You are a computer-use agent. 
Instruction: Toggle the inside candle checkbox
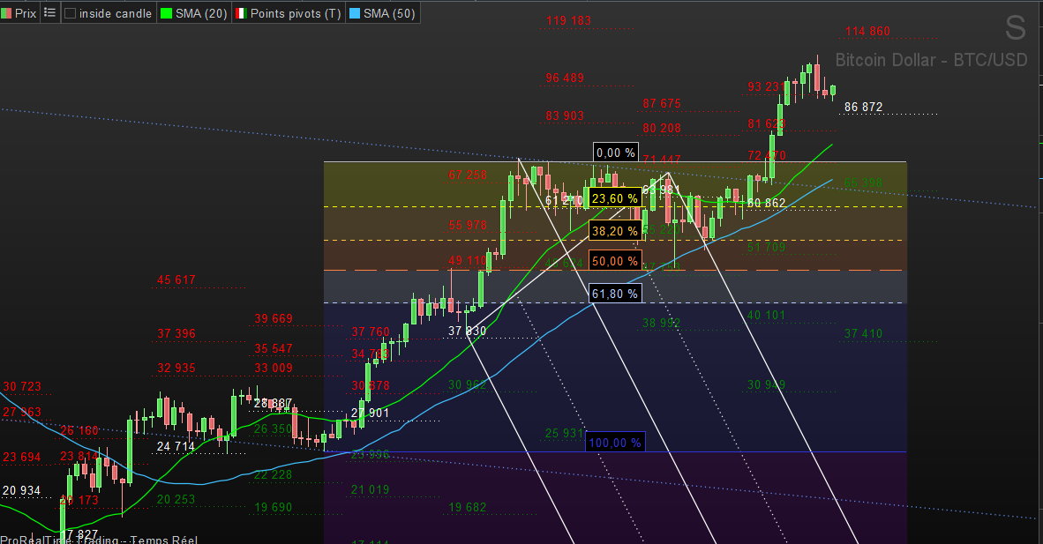71,14
